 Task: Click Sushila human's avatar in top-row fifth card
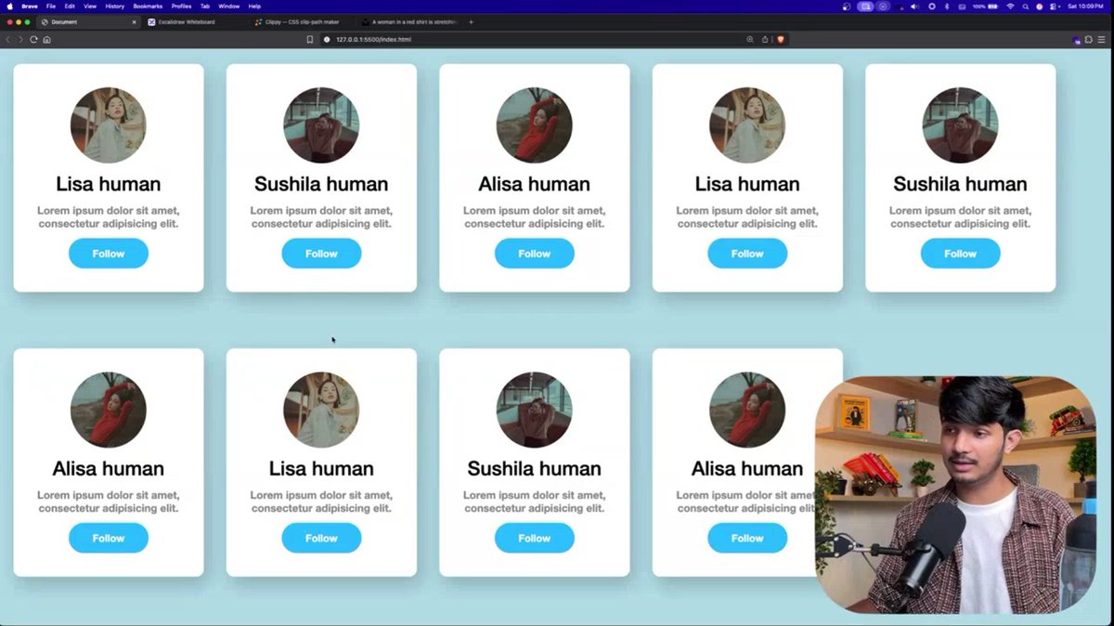961,125
